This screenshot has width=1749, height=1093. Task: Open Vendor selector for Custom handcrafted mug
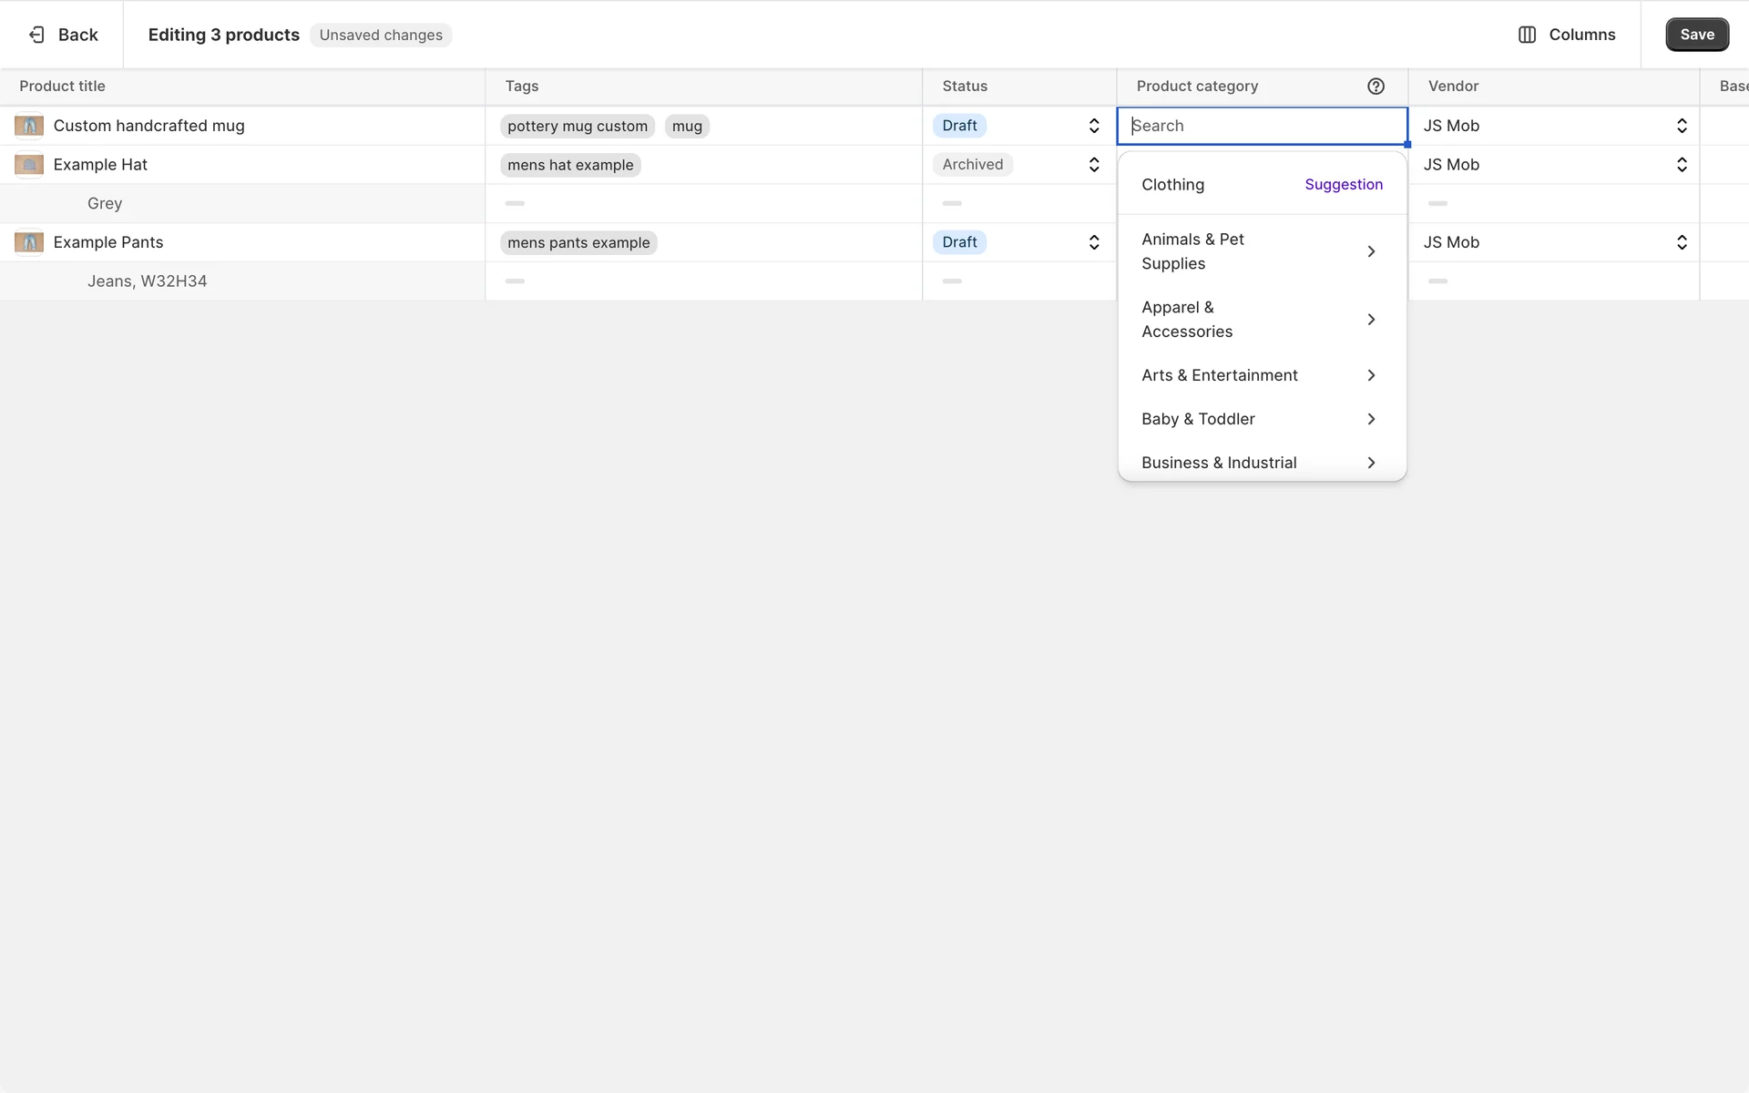click(x=1681, y=126)
